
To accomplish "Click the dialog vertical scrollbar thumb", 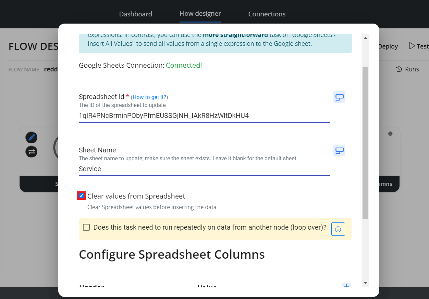I will coord(365,142).
